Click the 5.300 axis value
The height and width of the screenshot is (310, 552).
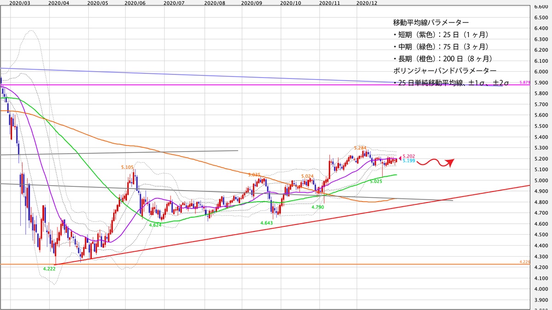coord(540,148)
